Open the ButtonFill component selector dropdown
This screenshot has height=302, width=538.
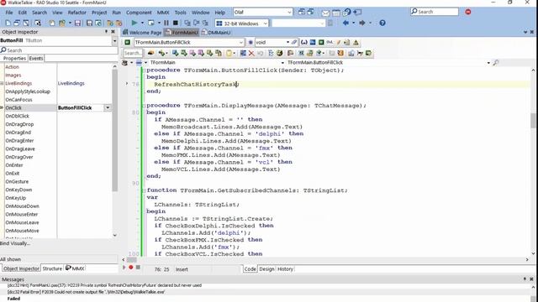(114, 41)
